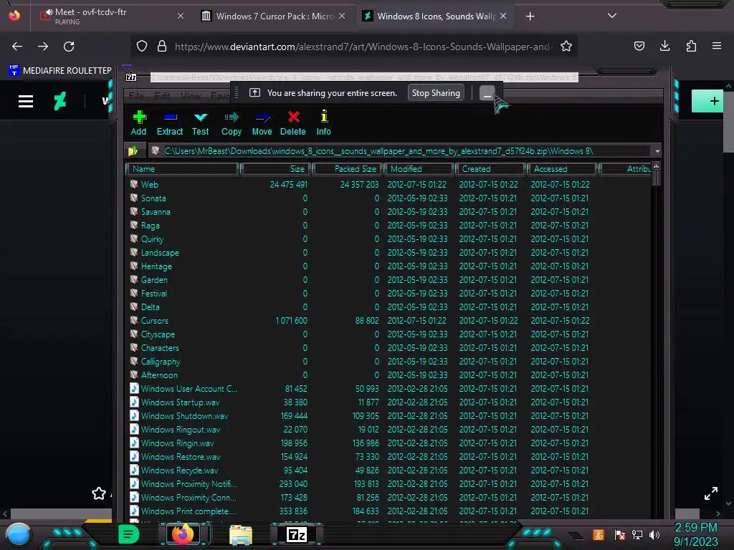The image size is (734, 550).
Task: Sort by the Size column header
Action: tap(275, 169)
